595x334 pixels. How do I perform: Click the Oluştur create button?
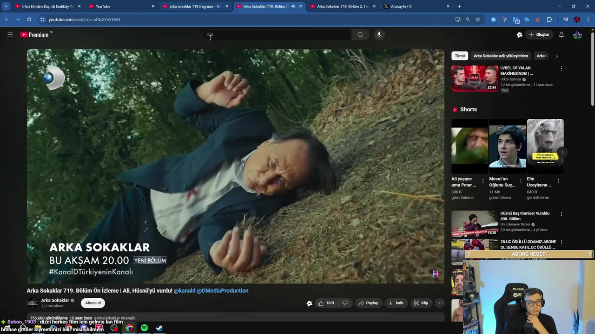pyautogui.click(x=539, y=34)
